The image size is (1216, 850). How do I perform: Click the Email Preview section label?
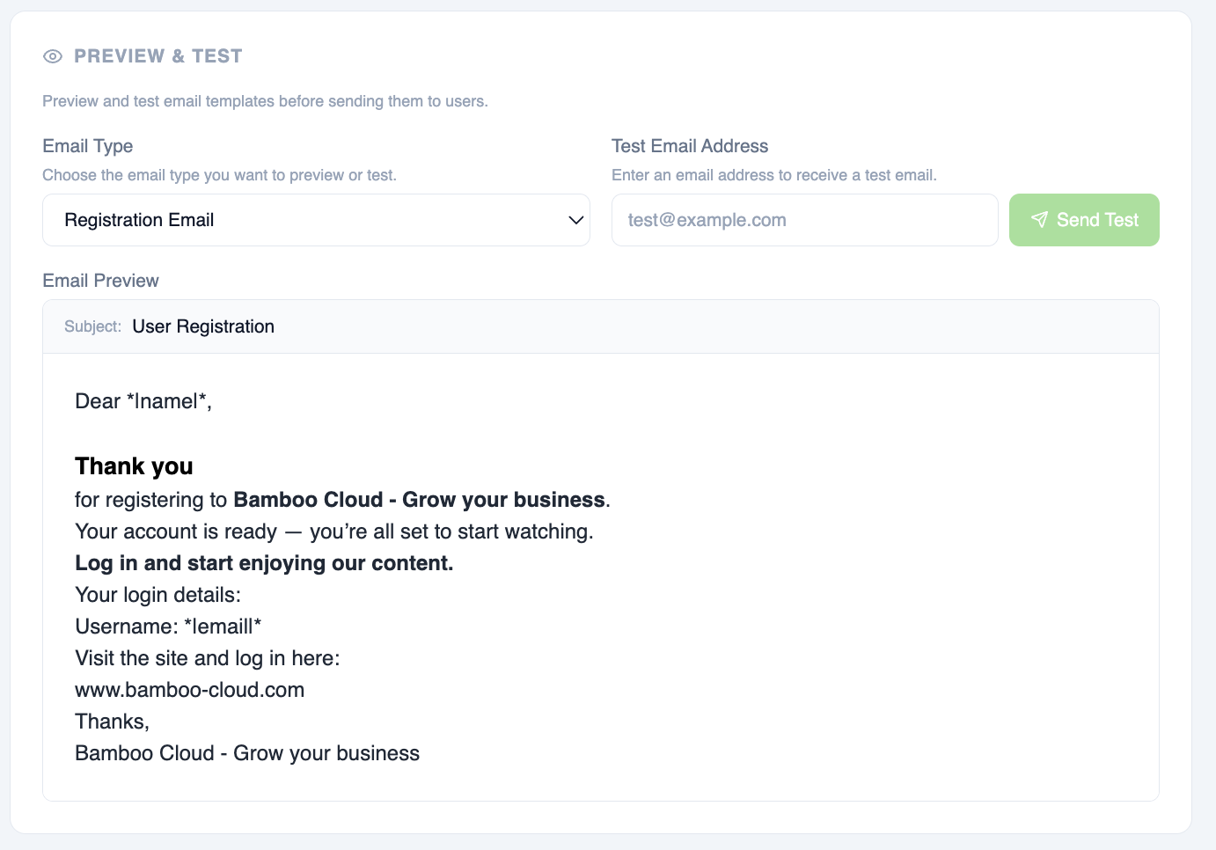click(101, 281)
